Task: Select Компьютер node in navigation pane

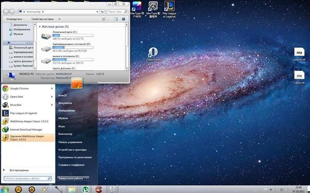Action: pos(18,43)
